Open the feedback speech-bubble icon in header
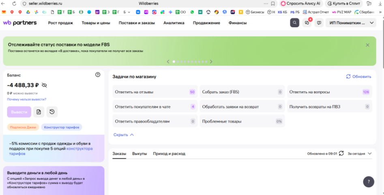The image size is (384, 195). pyautogui.click(x=319, y=23)
